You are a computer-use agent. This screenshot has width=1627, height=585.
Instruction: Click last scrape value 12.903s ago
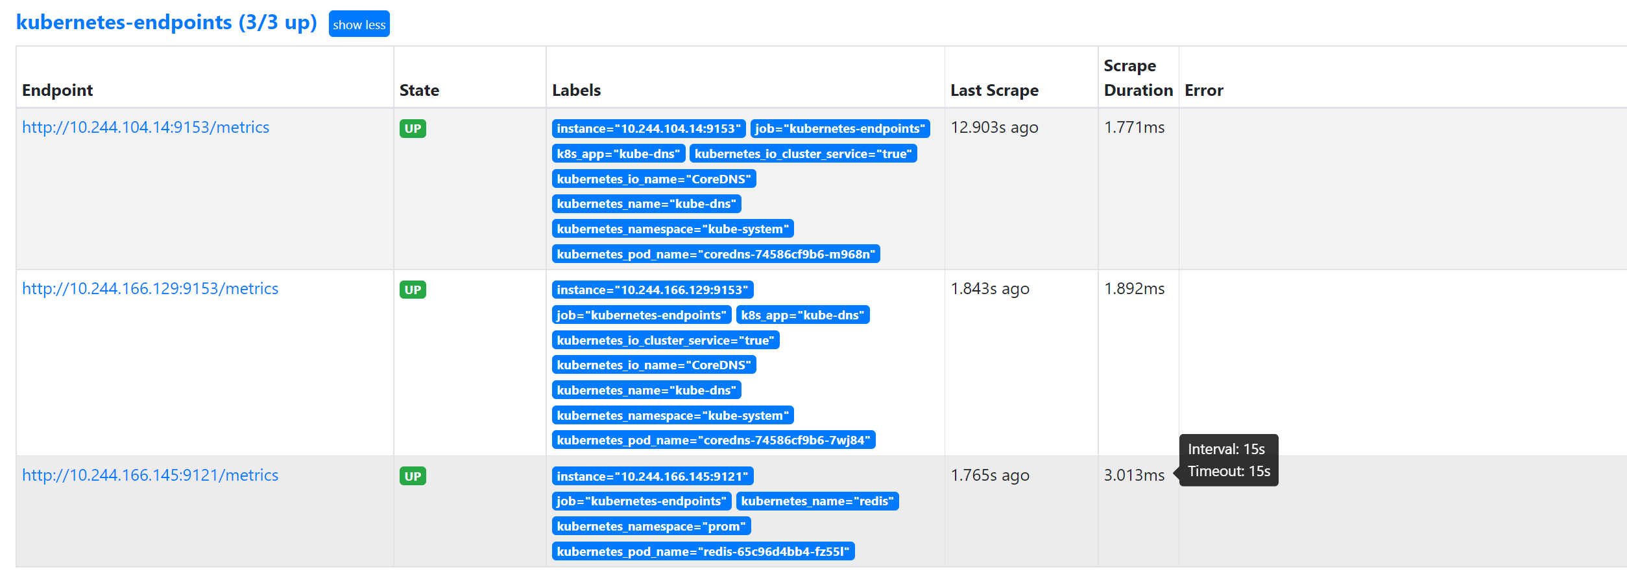(x=994, y=127)
